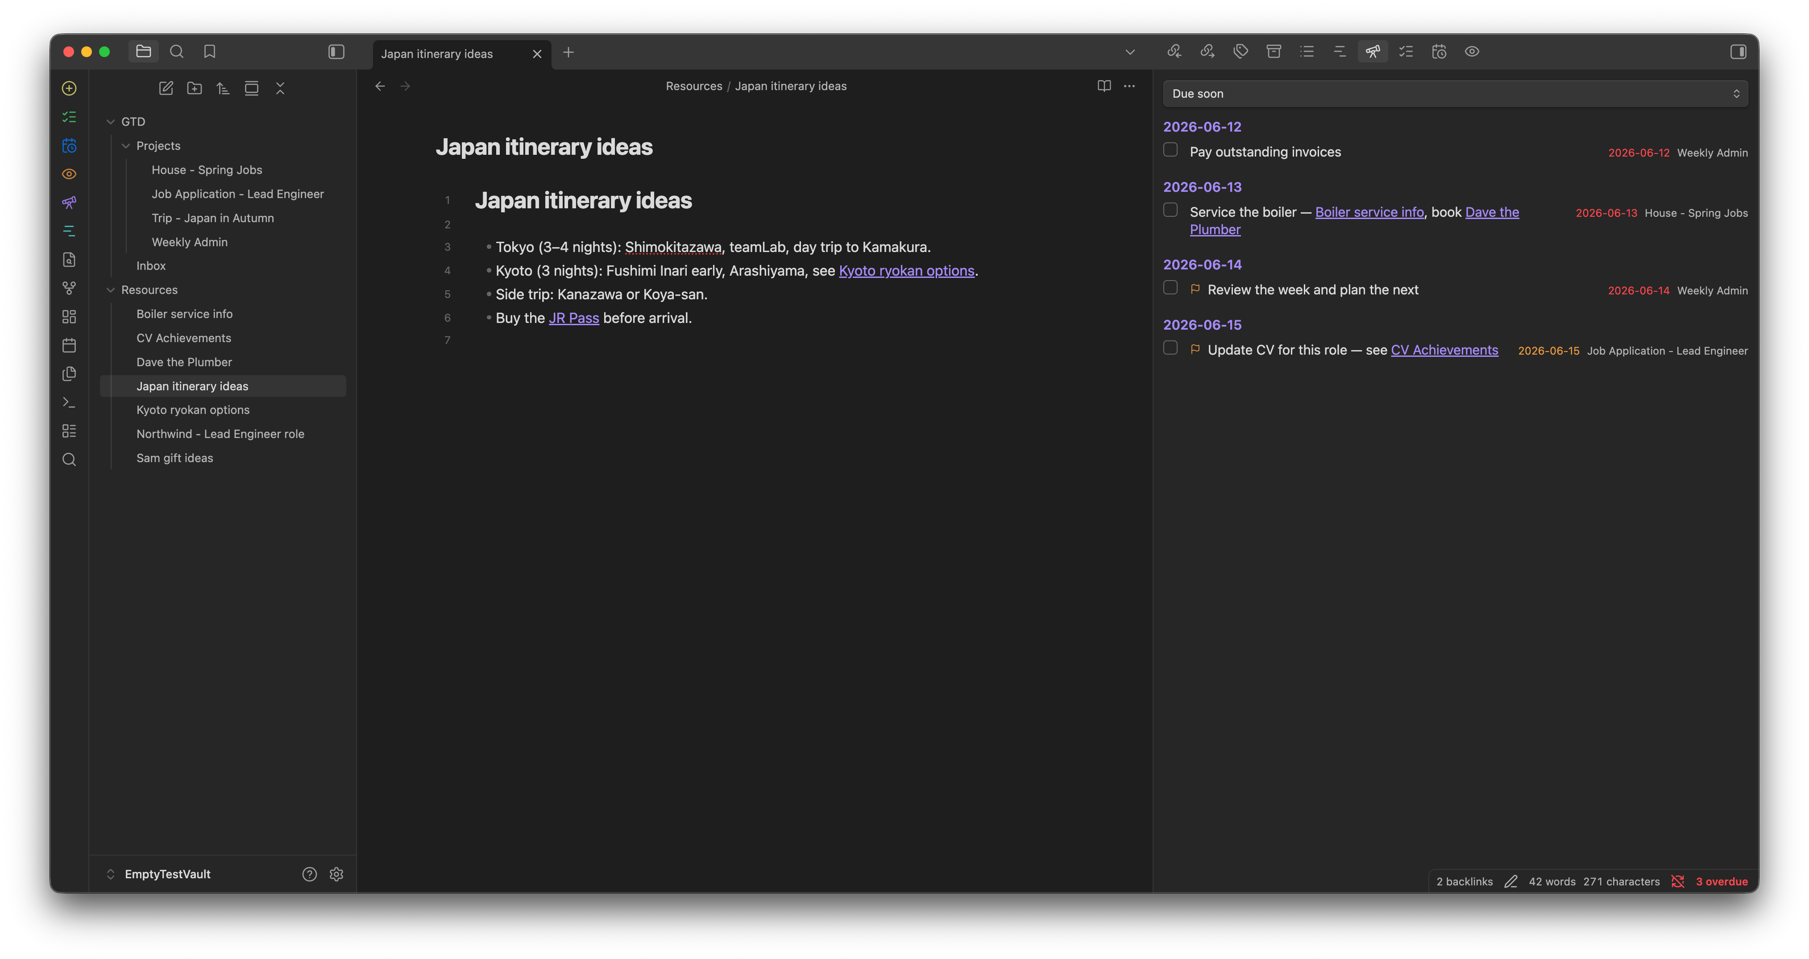Collapse all folders in the file explorer
Viewport: 1809px width, 959px height.
(x=280, y=88)
